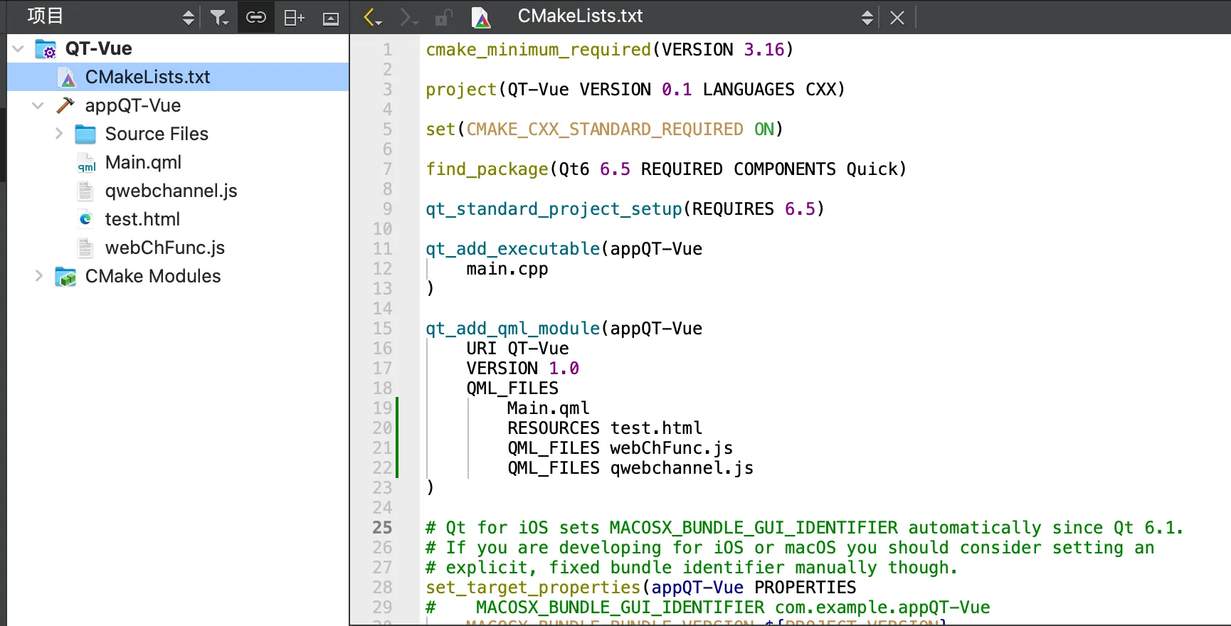Image resolution: width=1231 pixels, height=626 pixels.
Task: Click QML_FILES webChFunc.js line in editor
Action: [x=620, y=448]
